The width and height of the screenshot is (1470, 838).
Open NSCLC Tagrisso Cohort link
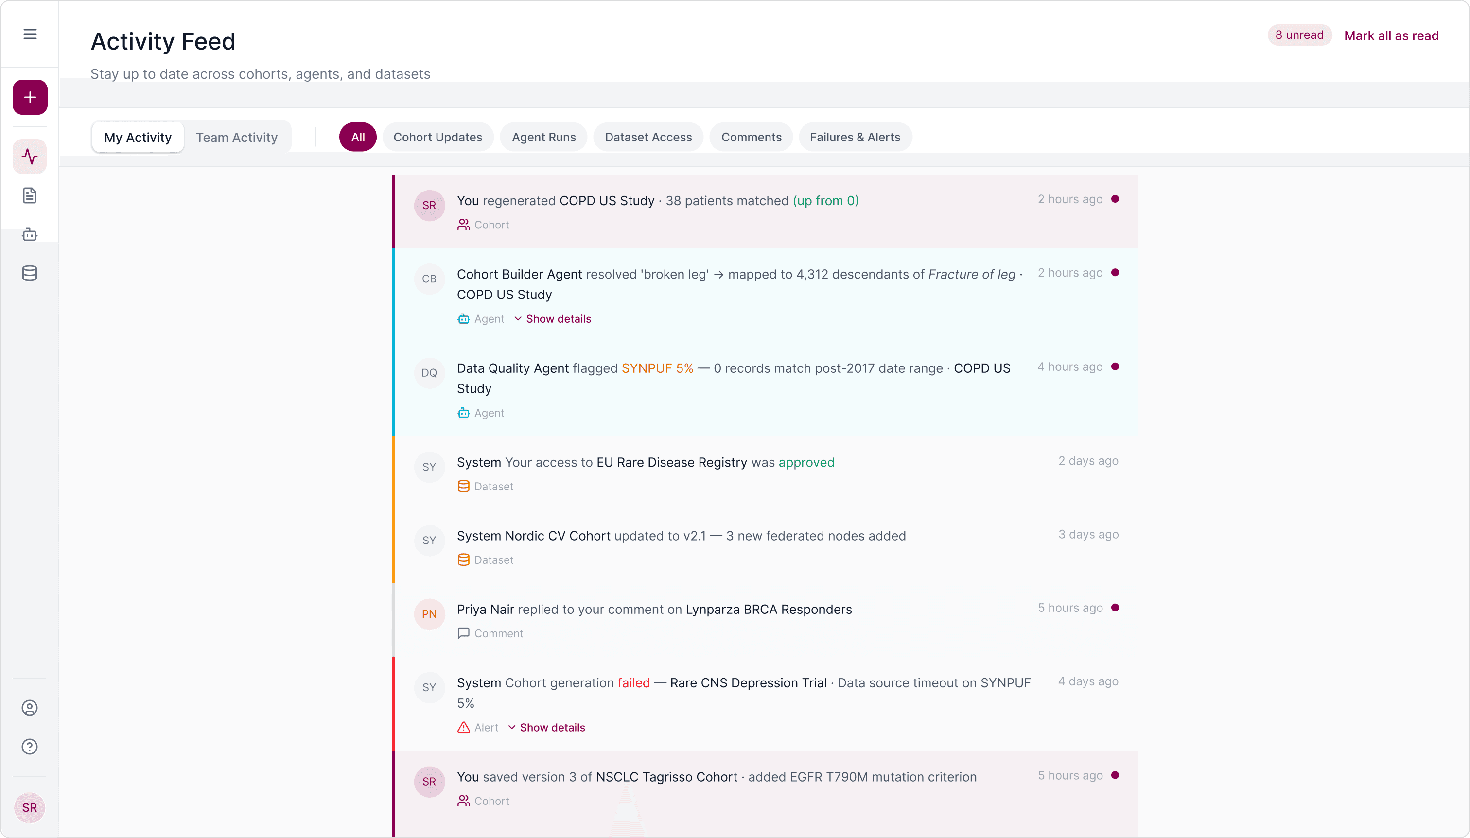pos(666,777)
